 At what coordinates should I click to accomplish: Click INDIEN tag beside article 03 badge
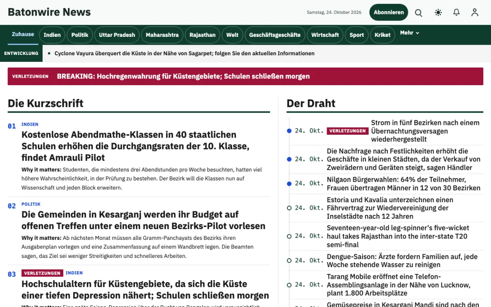tap(74, 273)
